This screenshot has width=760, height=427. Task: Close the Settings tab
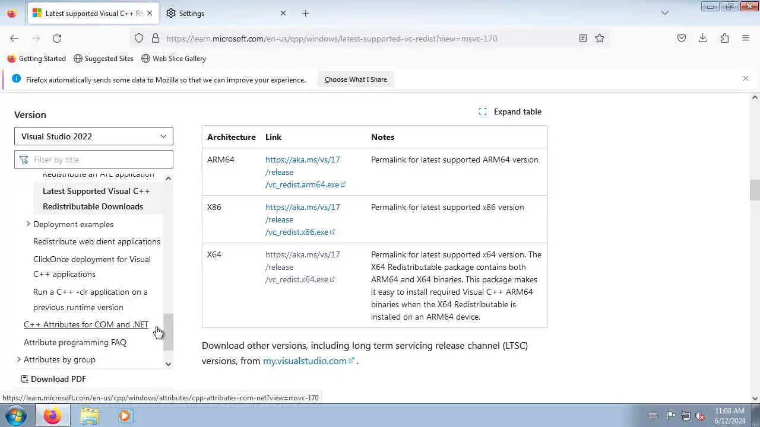(x=283, y=13)
